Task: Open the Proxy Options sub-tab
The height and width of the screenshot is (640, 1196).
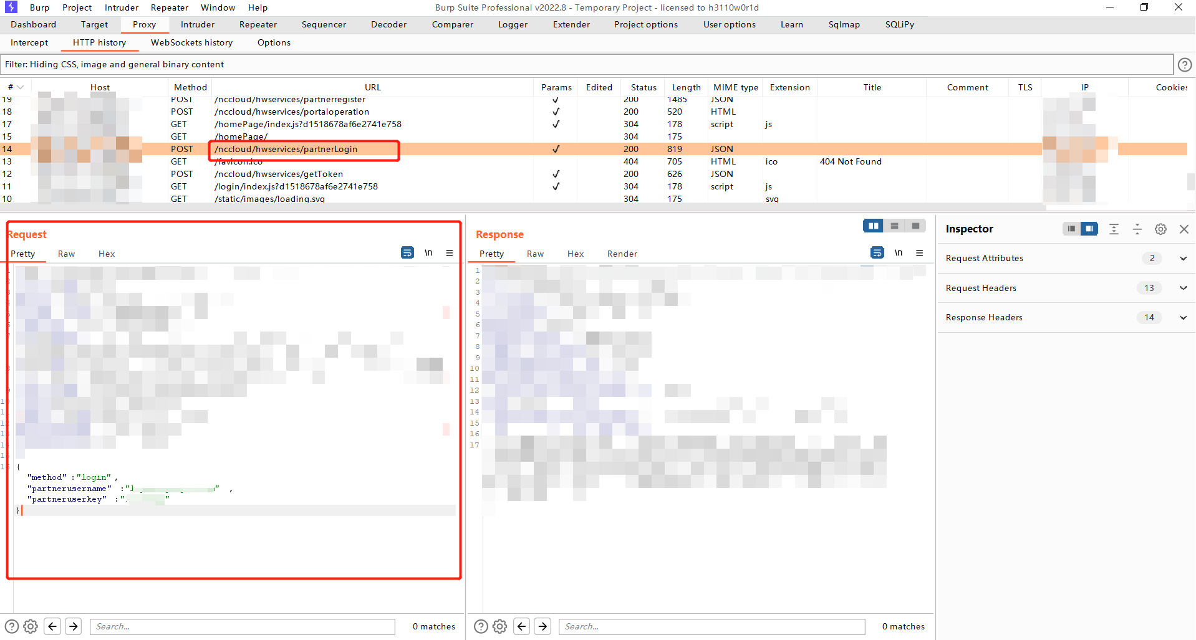Action: (274, 42)
